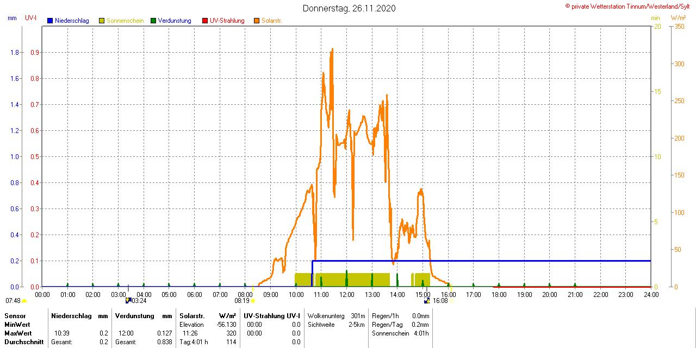
Task: Click the Wolkenunterg label
Action: [325, 316]
